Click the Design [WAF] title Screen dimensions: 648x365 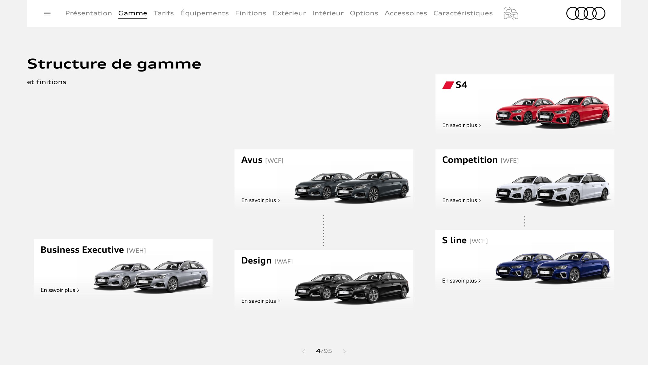pyautogui.click(x=267, y=261)
